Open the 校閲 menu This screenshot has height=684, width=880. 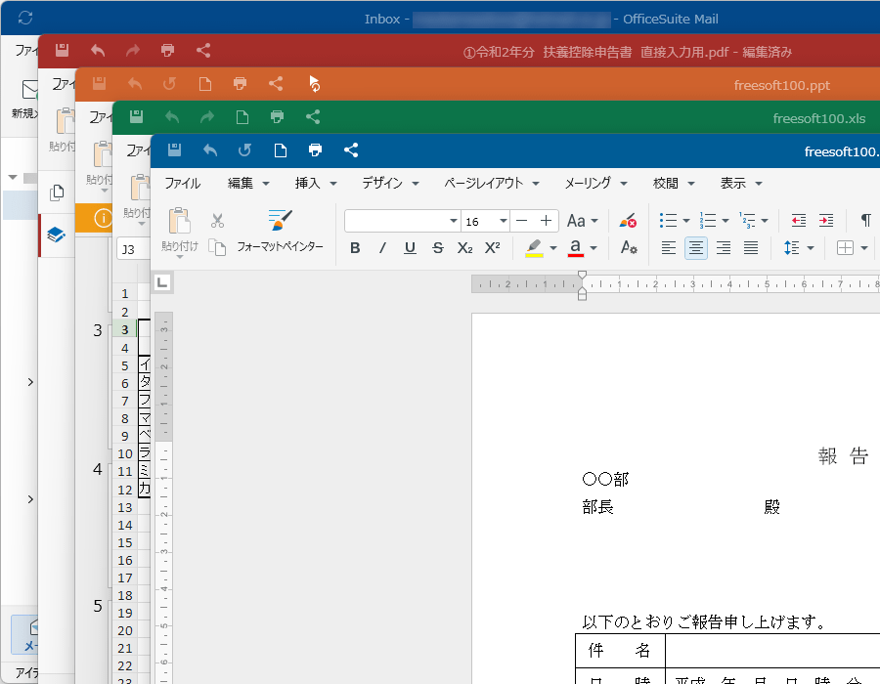pyautogui.click(x=674, y=184)
